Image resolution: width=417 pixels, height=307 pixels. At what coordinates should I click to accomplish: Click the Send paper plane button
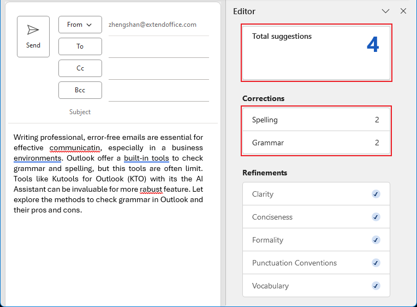coord(33,37)
